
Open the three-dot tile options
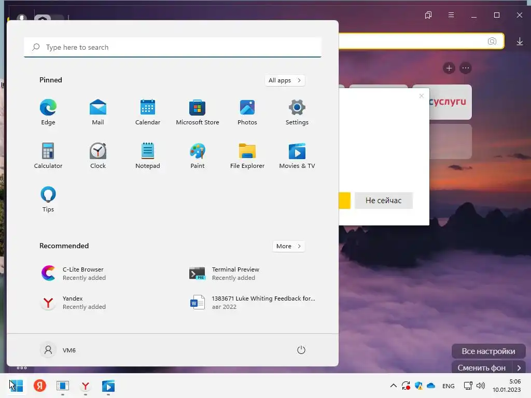pos(466,68)
